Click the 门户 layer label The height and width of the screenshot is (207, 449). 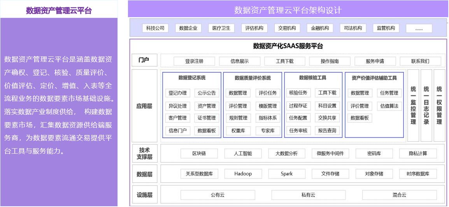coord(145,60)
